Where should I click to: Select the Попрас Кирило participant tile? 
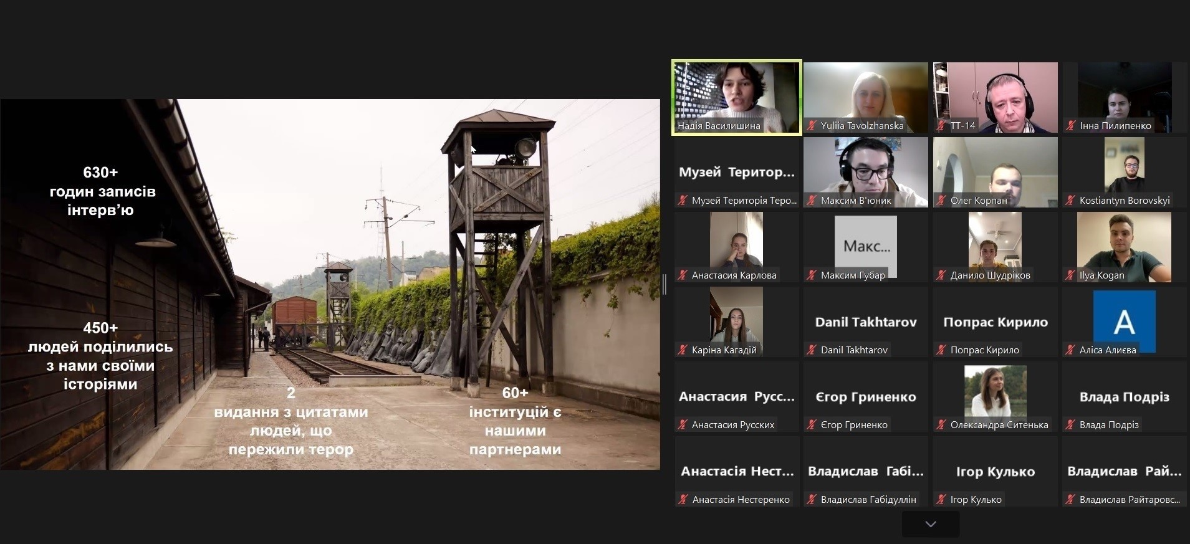coord(995,322)
